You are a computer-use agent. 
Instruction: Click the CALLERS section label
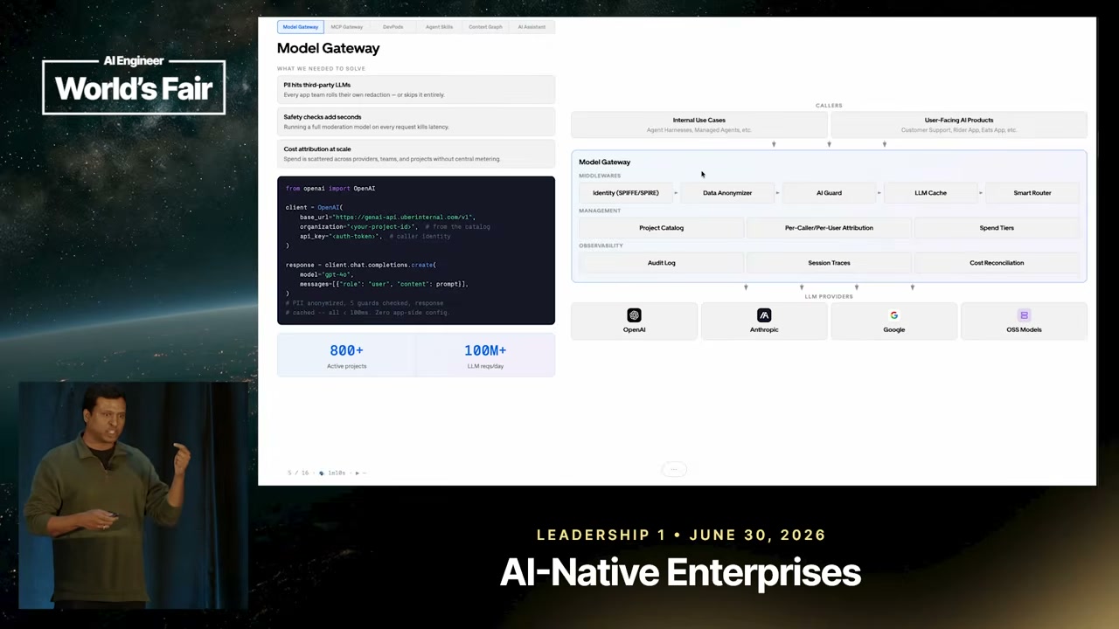[829, 106]
